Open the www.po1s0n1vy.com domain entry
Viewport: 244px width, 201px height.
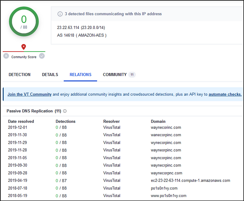pyautogui.click(x=168, y=196)
